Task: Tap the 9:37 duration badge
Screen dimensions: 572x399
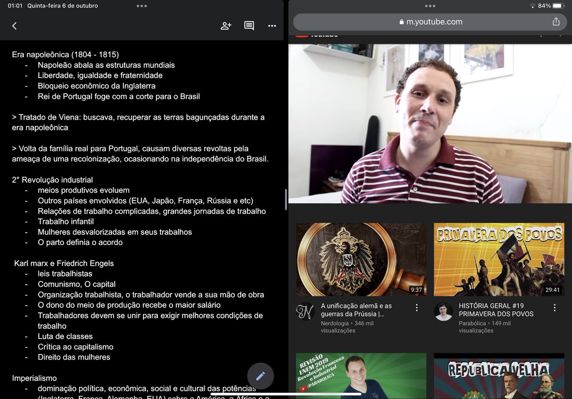Action: (416, 289)
